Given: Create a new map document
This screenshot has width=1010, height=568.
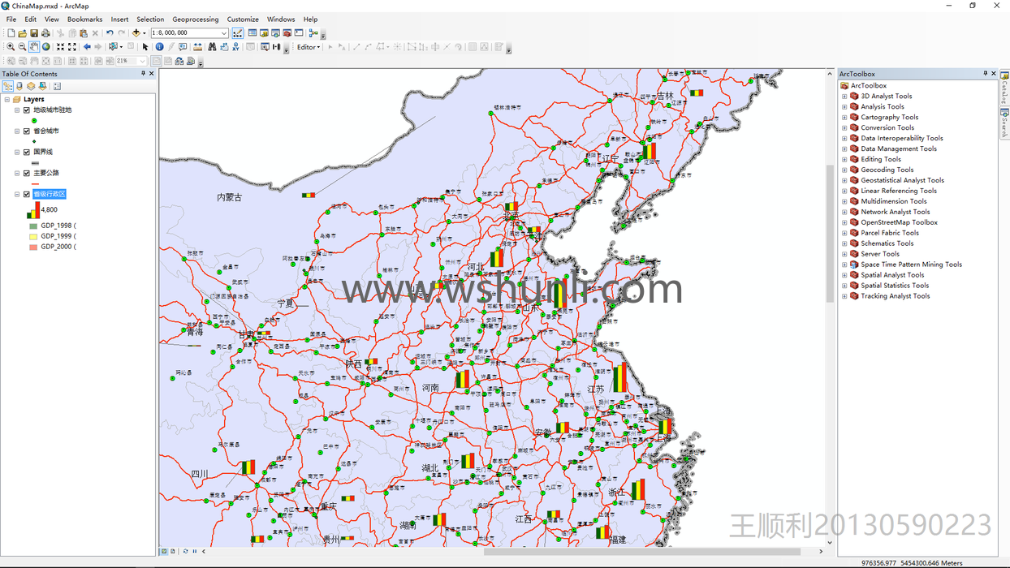Looking at the screenshot, I should [x=11, y=33].
